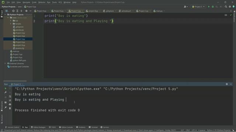Click the restore layout icon in run panel
Screen dimensions: 236x132
coord(6,103)
